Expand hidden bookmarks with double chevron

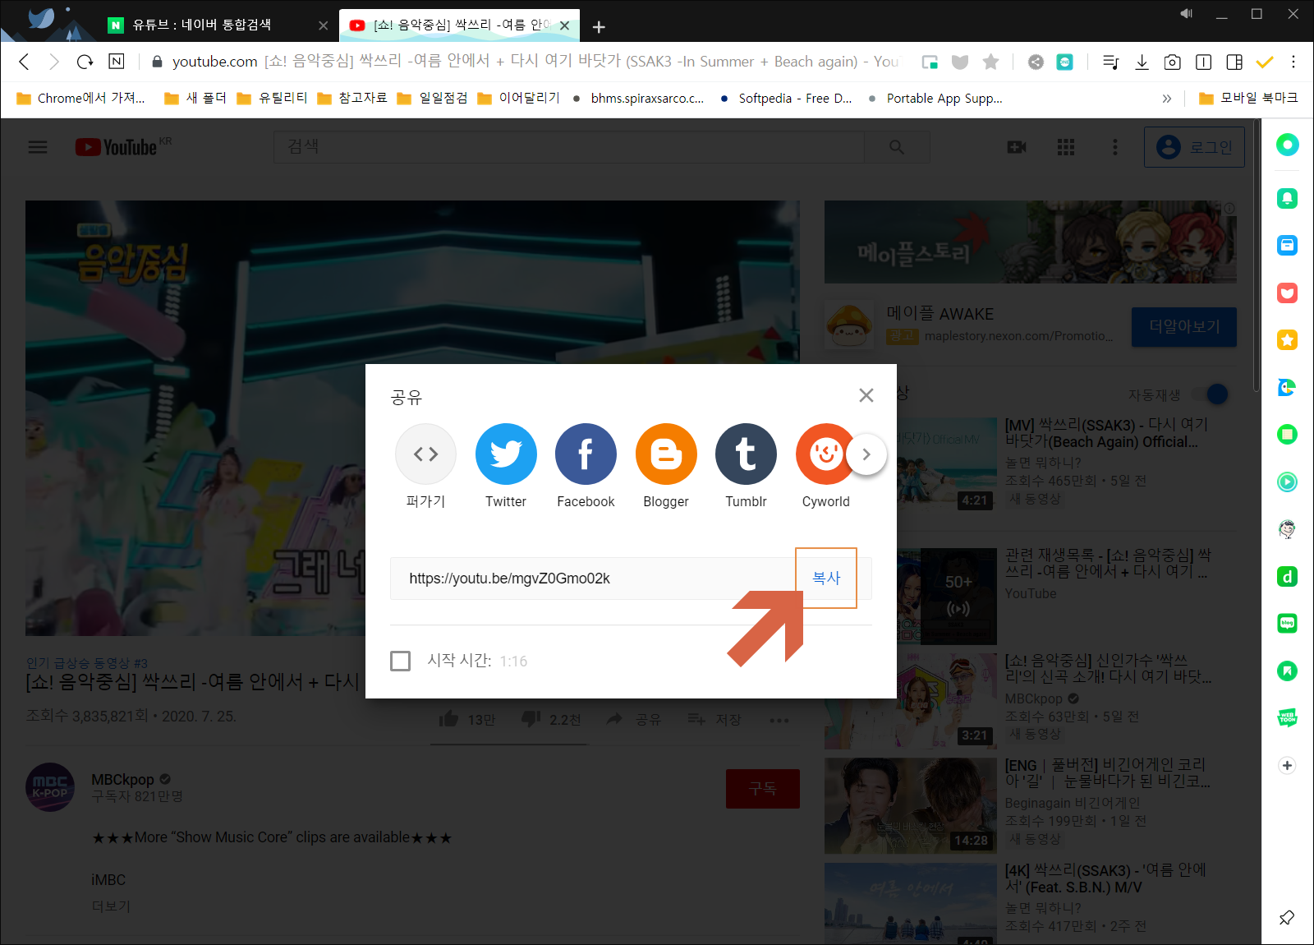[1167, 99]
